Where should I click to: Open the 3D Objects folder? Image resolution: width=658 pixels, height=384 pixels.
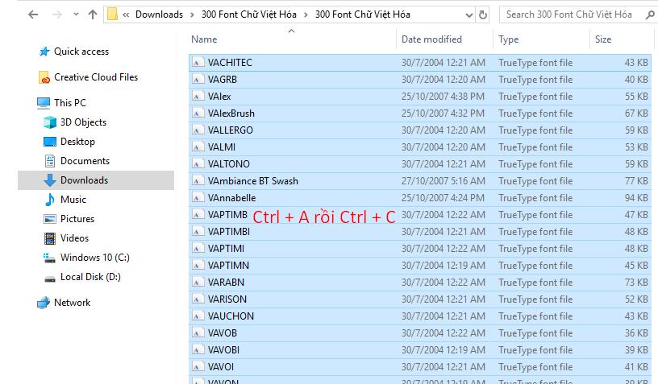83,122
